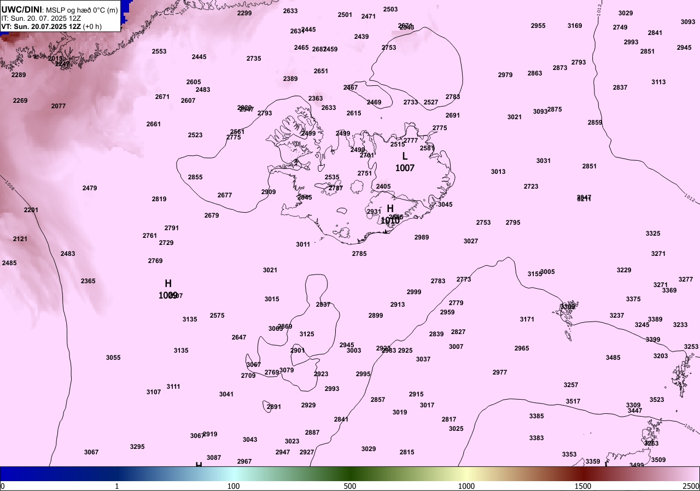Click the height value 2859
Screen dimensions: 700x491
tap(595, 122)
